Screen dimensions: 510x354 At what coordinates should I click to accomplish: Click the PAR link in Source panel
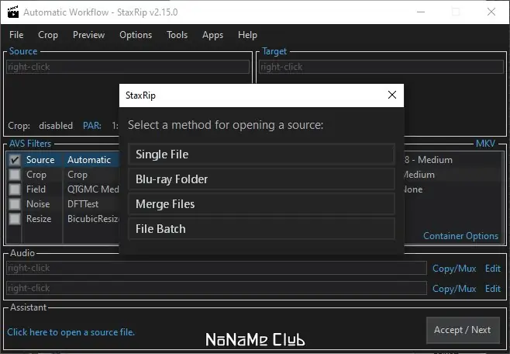pyautogui.click(x=92, y=126)
